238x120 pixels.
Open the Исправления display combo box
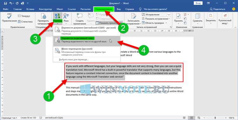(x=156, y=15)
